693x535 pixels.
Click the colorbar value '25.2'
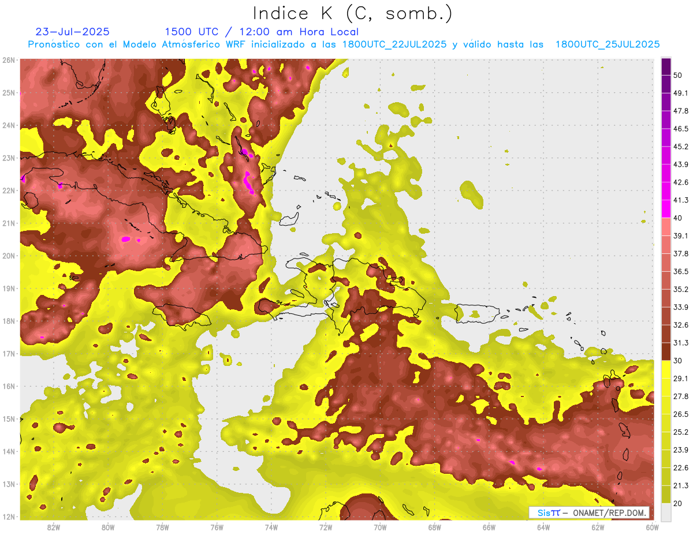coord(681,432)
